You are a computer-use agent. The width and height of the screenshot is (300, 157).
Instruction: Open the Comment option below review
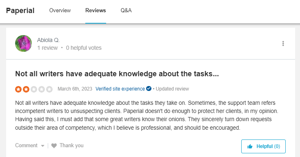(26, 145)
